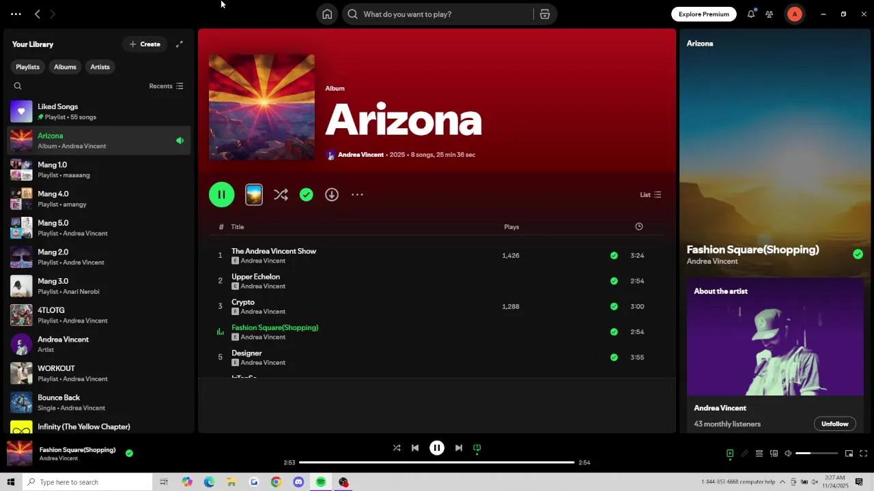Open Mang 5.0 playlist
The image size is (874, 491).
(99, 228)
